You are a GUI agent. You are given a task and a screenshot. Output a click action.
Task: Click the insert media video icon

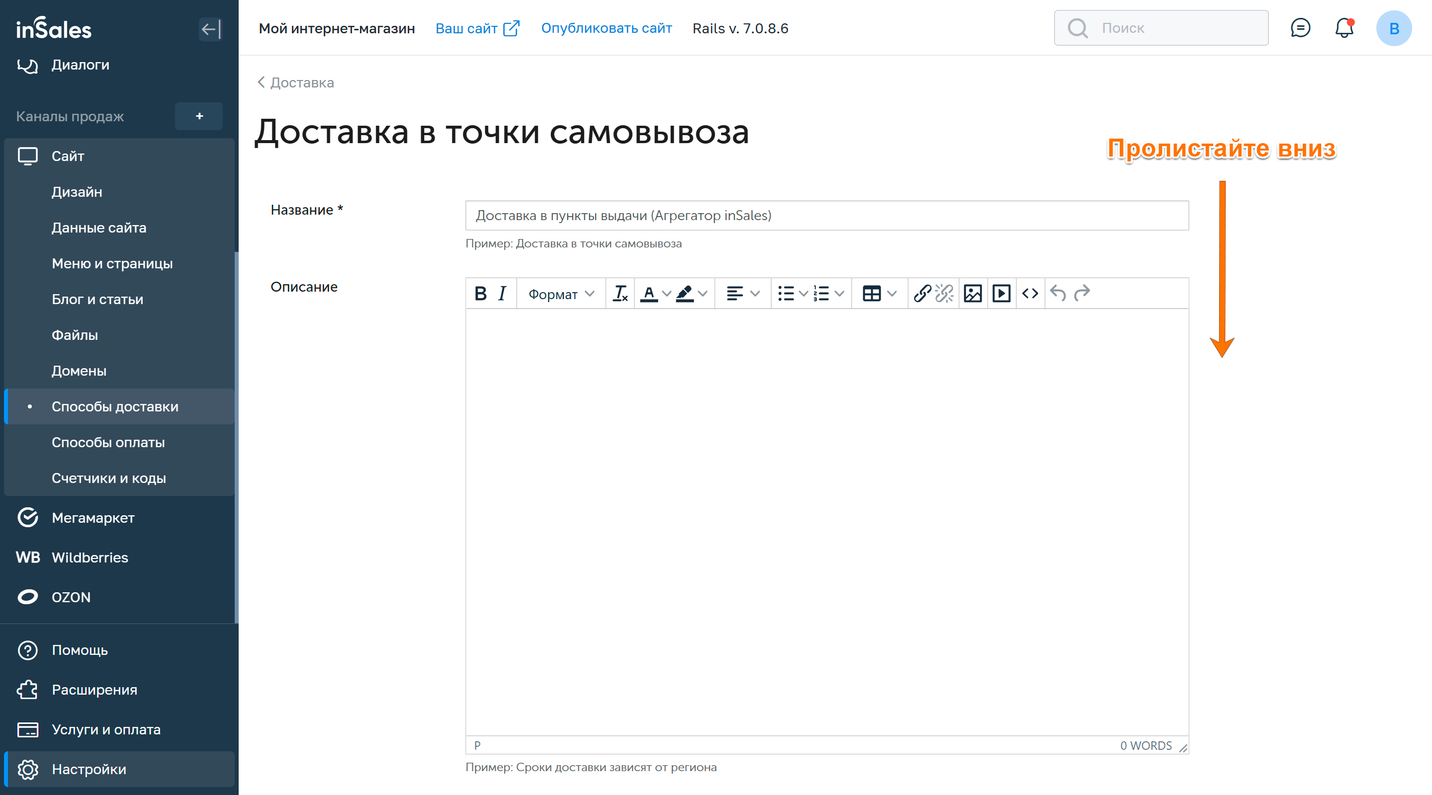pyautogui.click(x=1001, y=293)
